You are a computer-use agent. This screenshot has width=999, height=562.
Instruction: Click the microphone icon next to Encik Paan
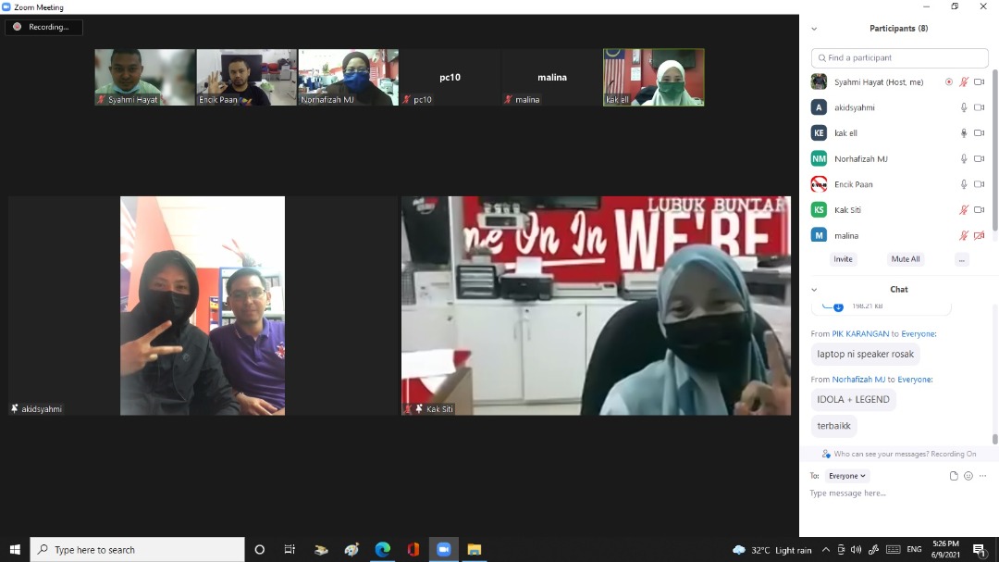click(963, 184)
